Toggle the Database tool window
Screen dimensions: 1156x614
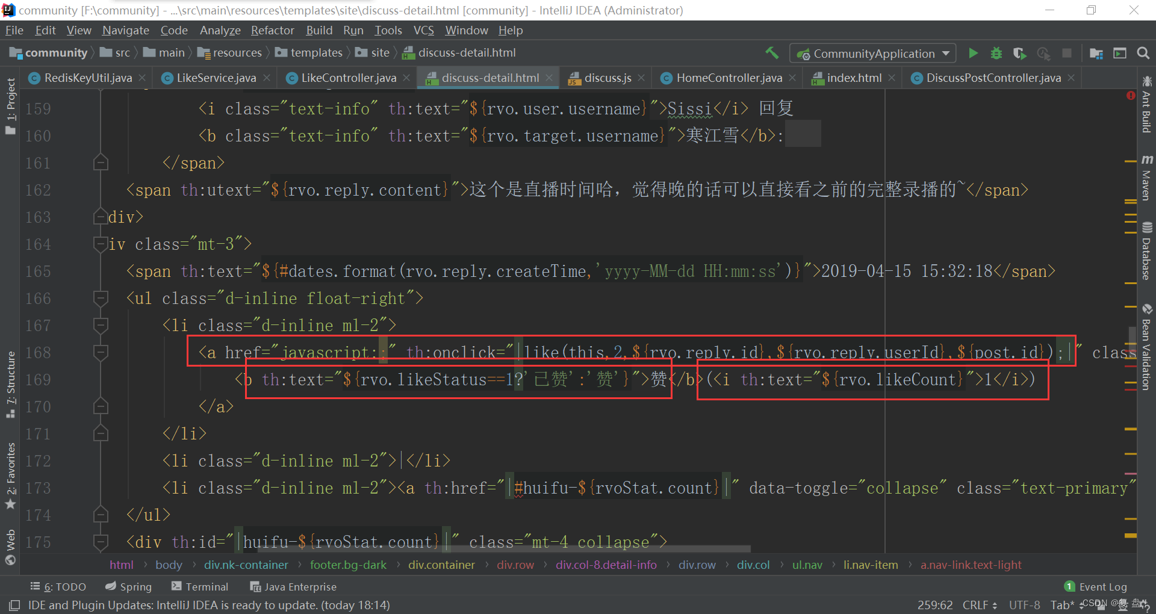(1146, 251)
